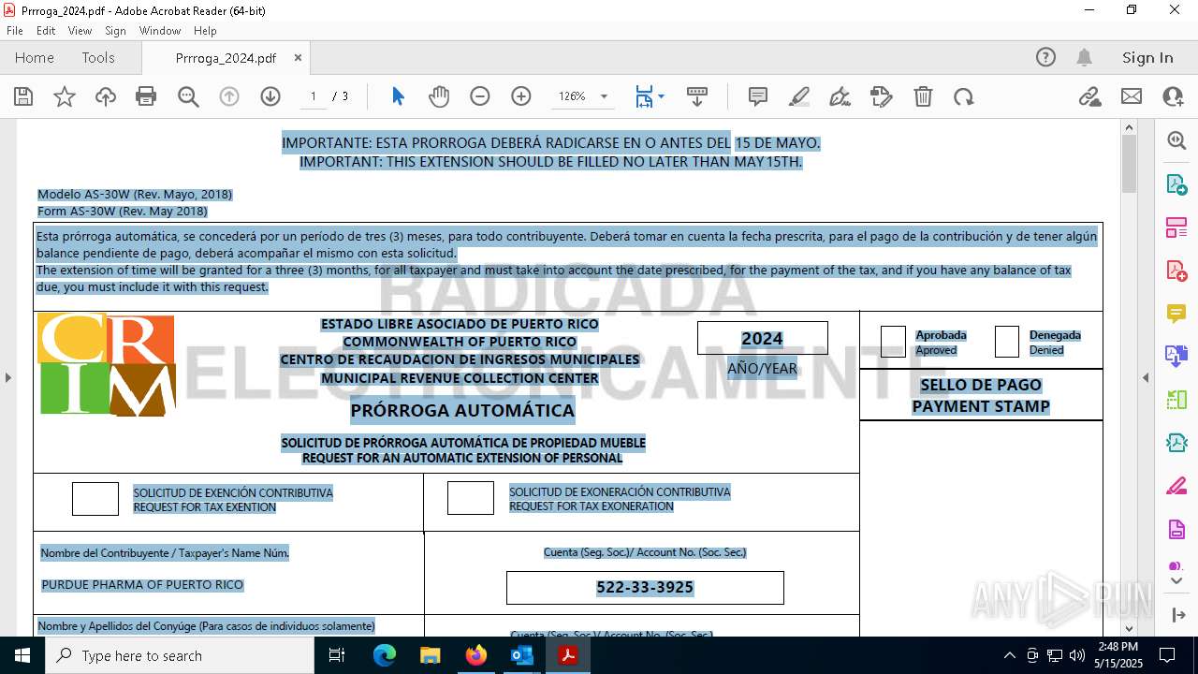
Task: Open Outlook from taskbar
Action: [x=521, y=655]
